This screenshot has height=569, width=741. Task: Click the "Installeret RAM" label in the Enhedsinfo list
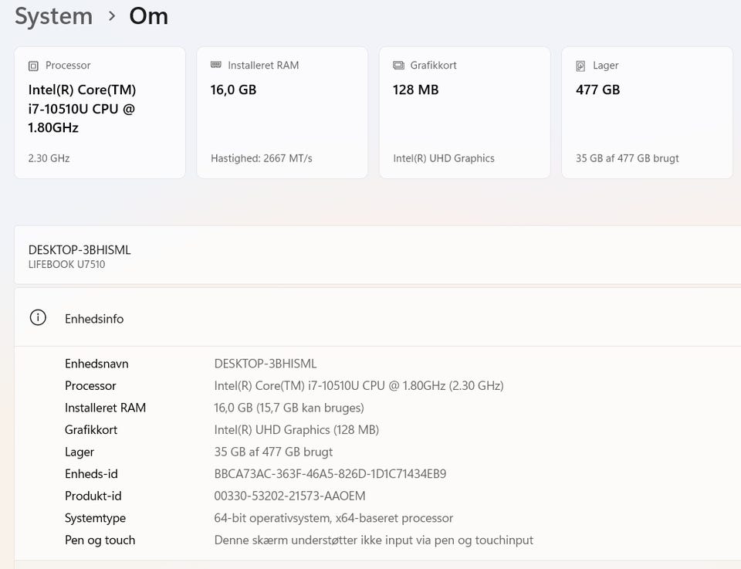pyautogui.click(x=106, y=408)
